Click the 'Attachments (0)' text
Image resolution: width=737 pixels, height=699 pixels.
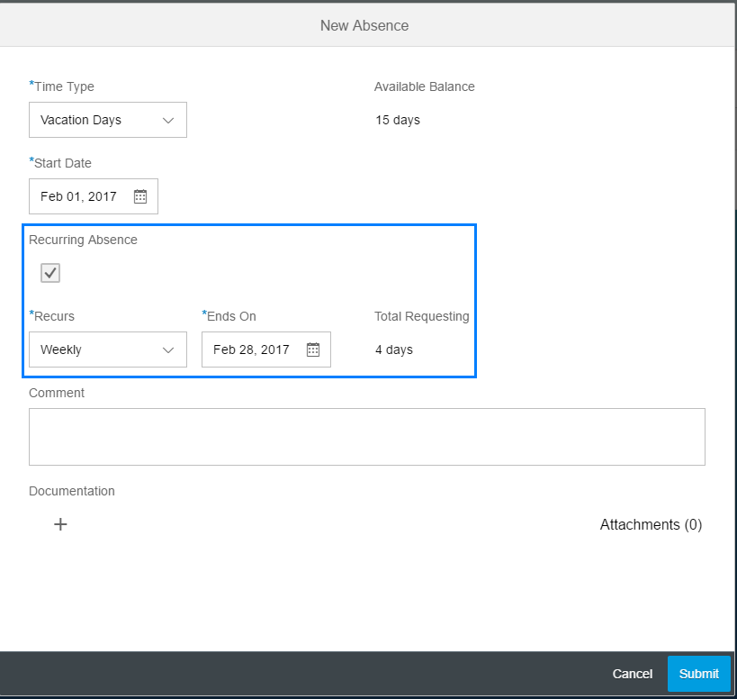(x=651, y=524)
